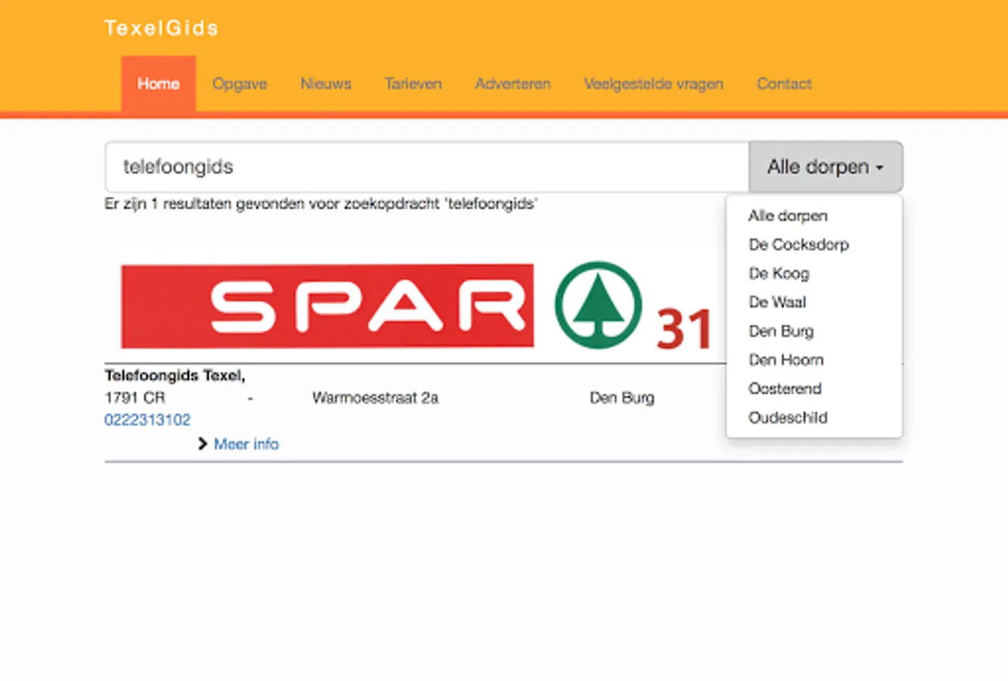Click the address 'Warmoesstraat 2a'
Viewport: 1008px width, 681px height.
coord(375,398)
